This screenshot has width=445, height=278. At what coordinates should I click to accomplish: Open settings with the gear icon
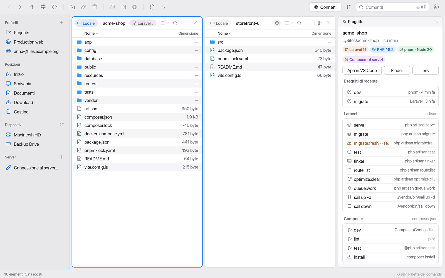coord(436,7)
